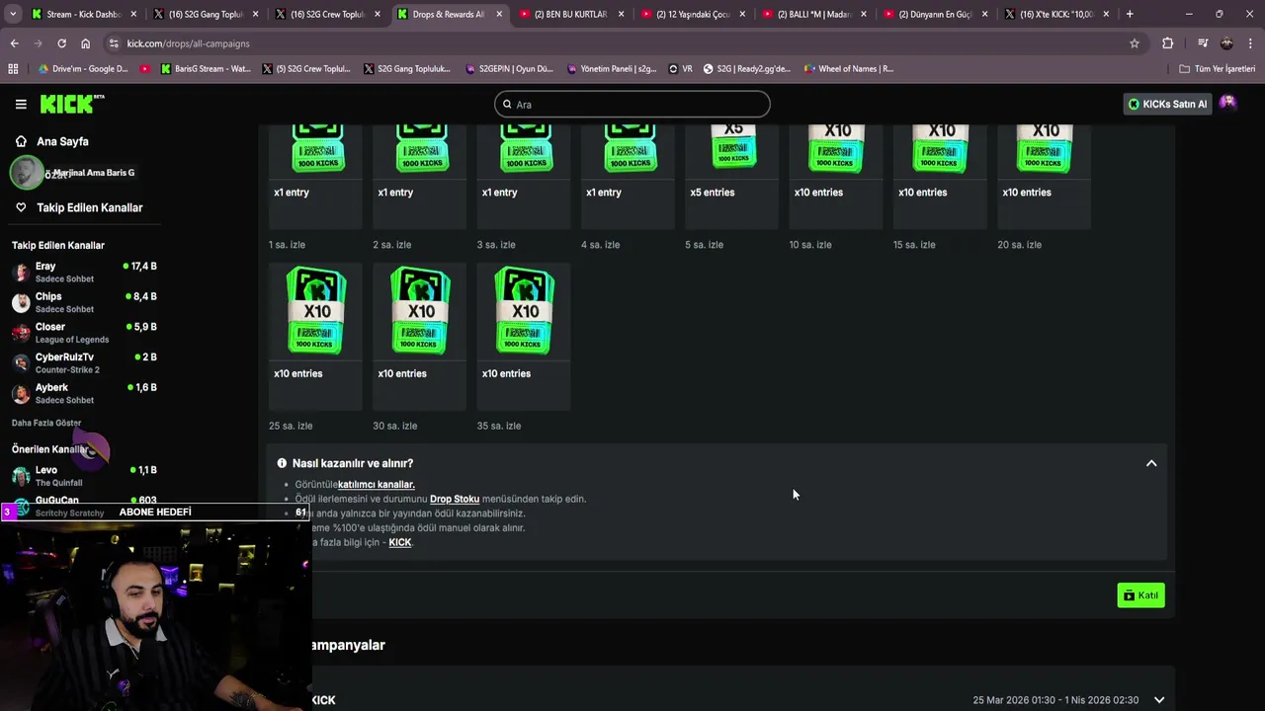Open Drop Stoku link
The height and width of the screenshot is (711, 1265).
pyautogui.click(x=455, y=499)
